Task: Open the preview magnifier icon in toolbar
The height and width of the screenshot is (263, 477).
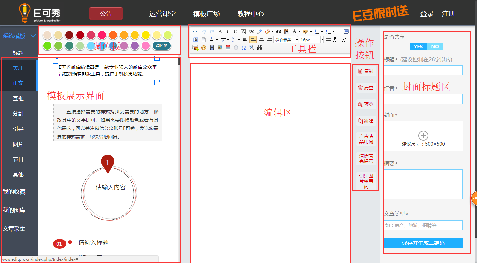Action: [252, 48]
